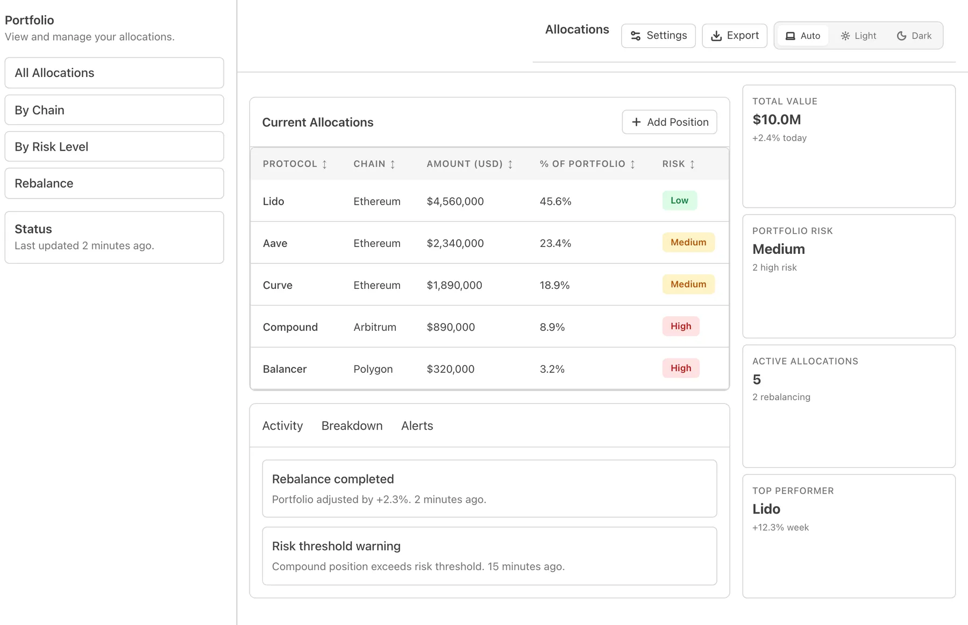Click the sort arrows beside % OF PORTFOLIO
Viewport: 968px width, 625px height.
click(x=633, y=164)
